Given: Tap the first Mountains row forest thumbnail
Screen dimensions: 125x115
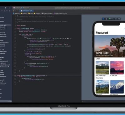Looking at the screenshot, I should (x=102, y=87).
